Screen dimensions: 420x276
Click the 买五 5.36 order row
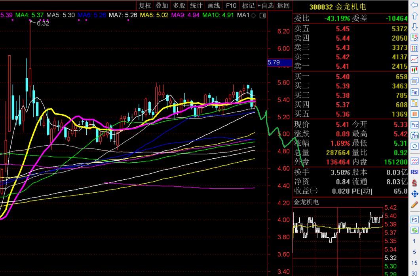[350, 115]
